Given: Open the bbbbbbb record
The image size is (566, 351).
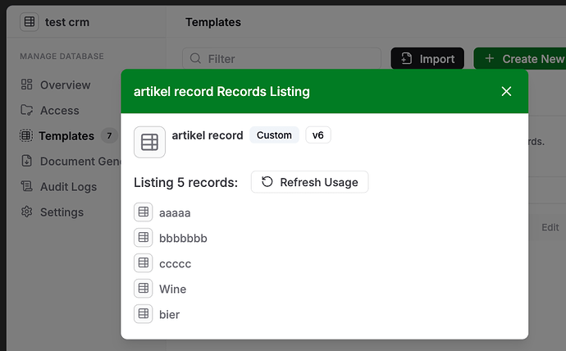Looking at the screenshot, I should click(183, 238).
